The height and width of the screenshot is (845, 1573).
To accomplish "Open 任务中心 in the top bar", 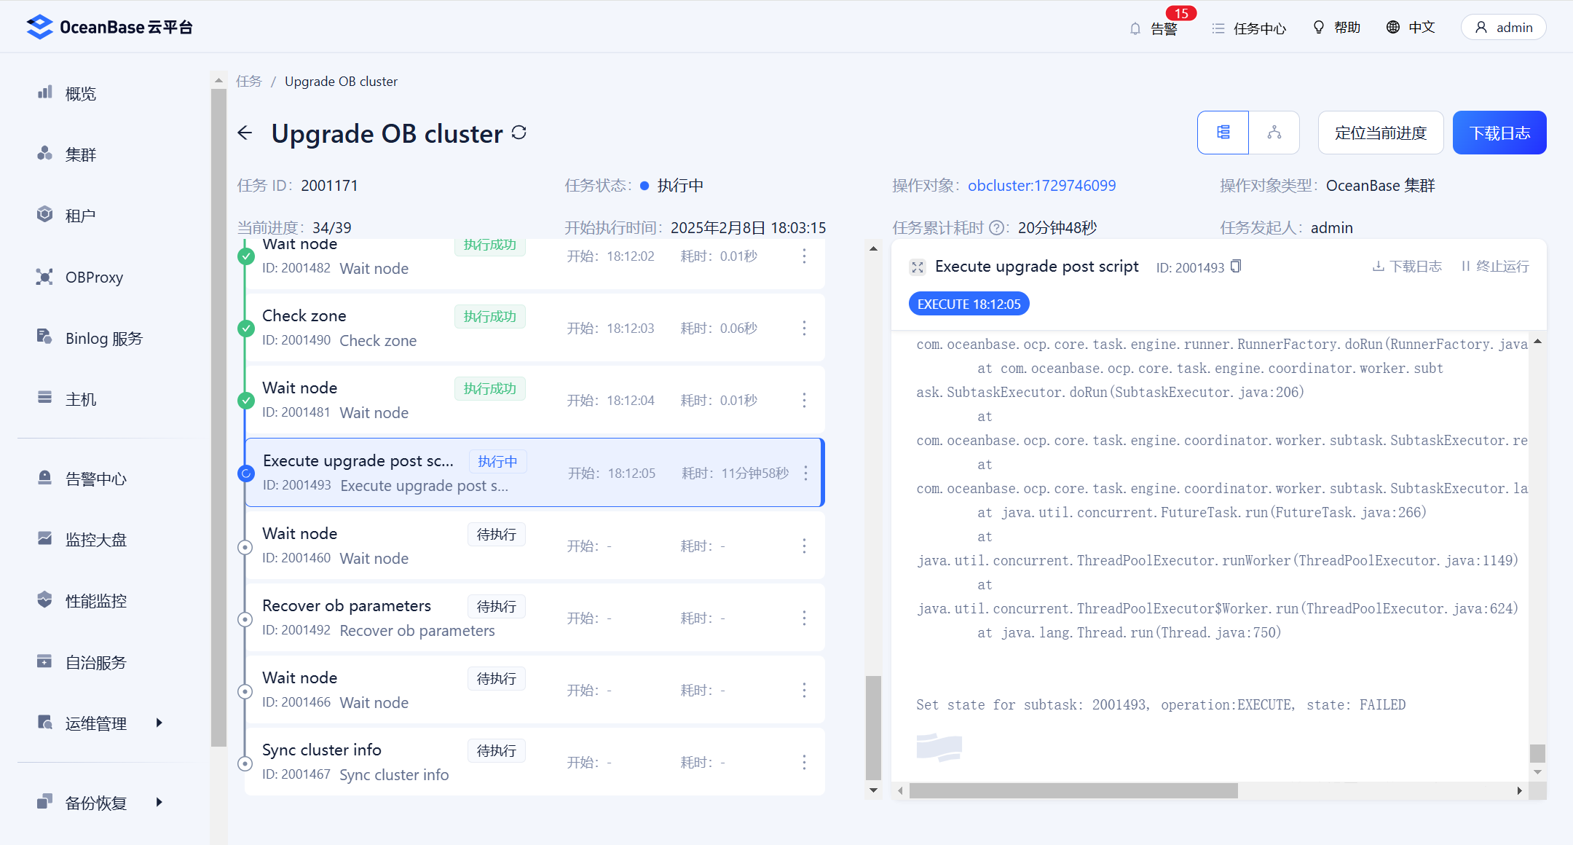I will [x=1249, y=28].
